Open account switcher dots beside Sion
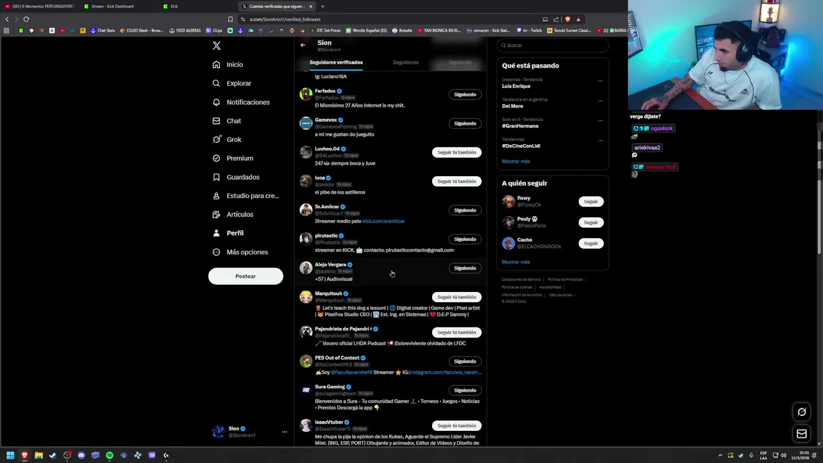823x463 pixels. click(284, 432)
